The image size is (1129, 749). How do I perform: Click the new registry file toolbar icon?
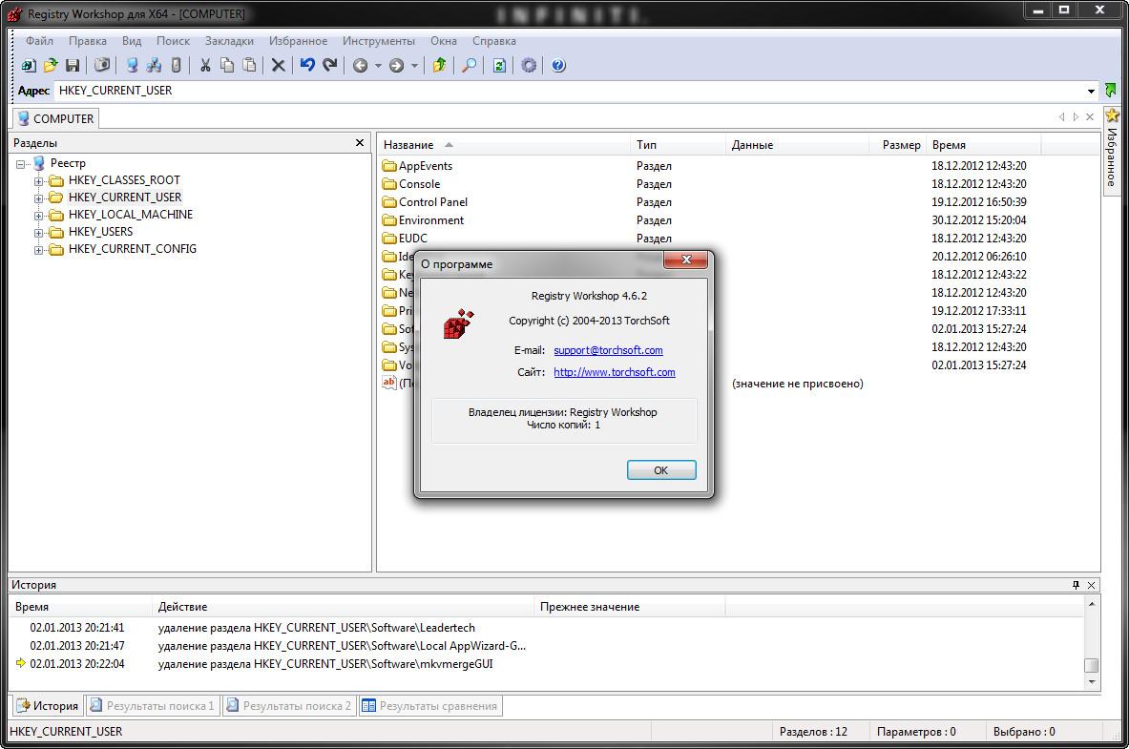[28, 66]
